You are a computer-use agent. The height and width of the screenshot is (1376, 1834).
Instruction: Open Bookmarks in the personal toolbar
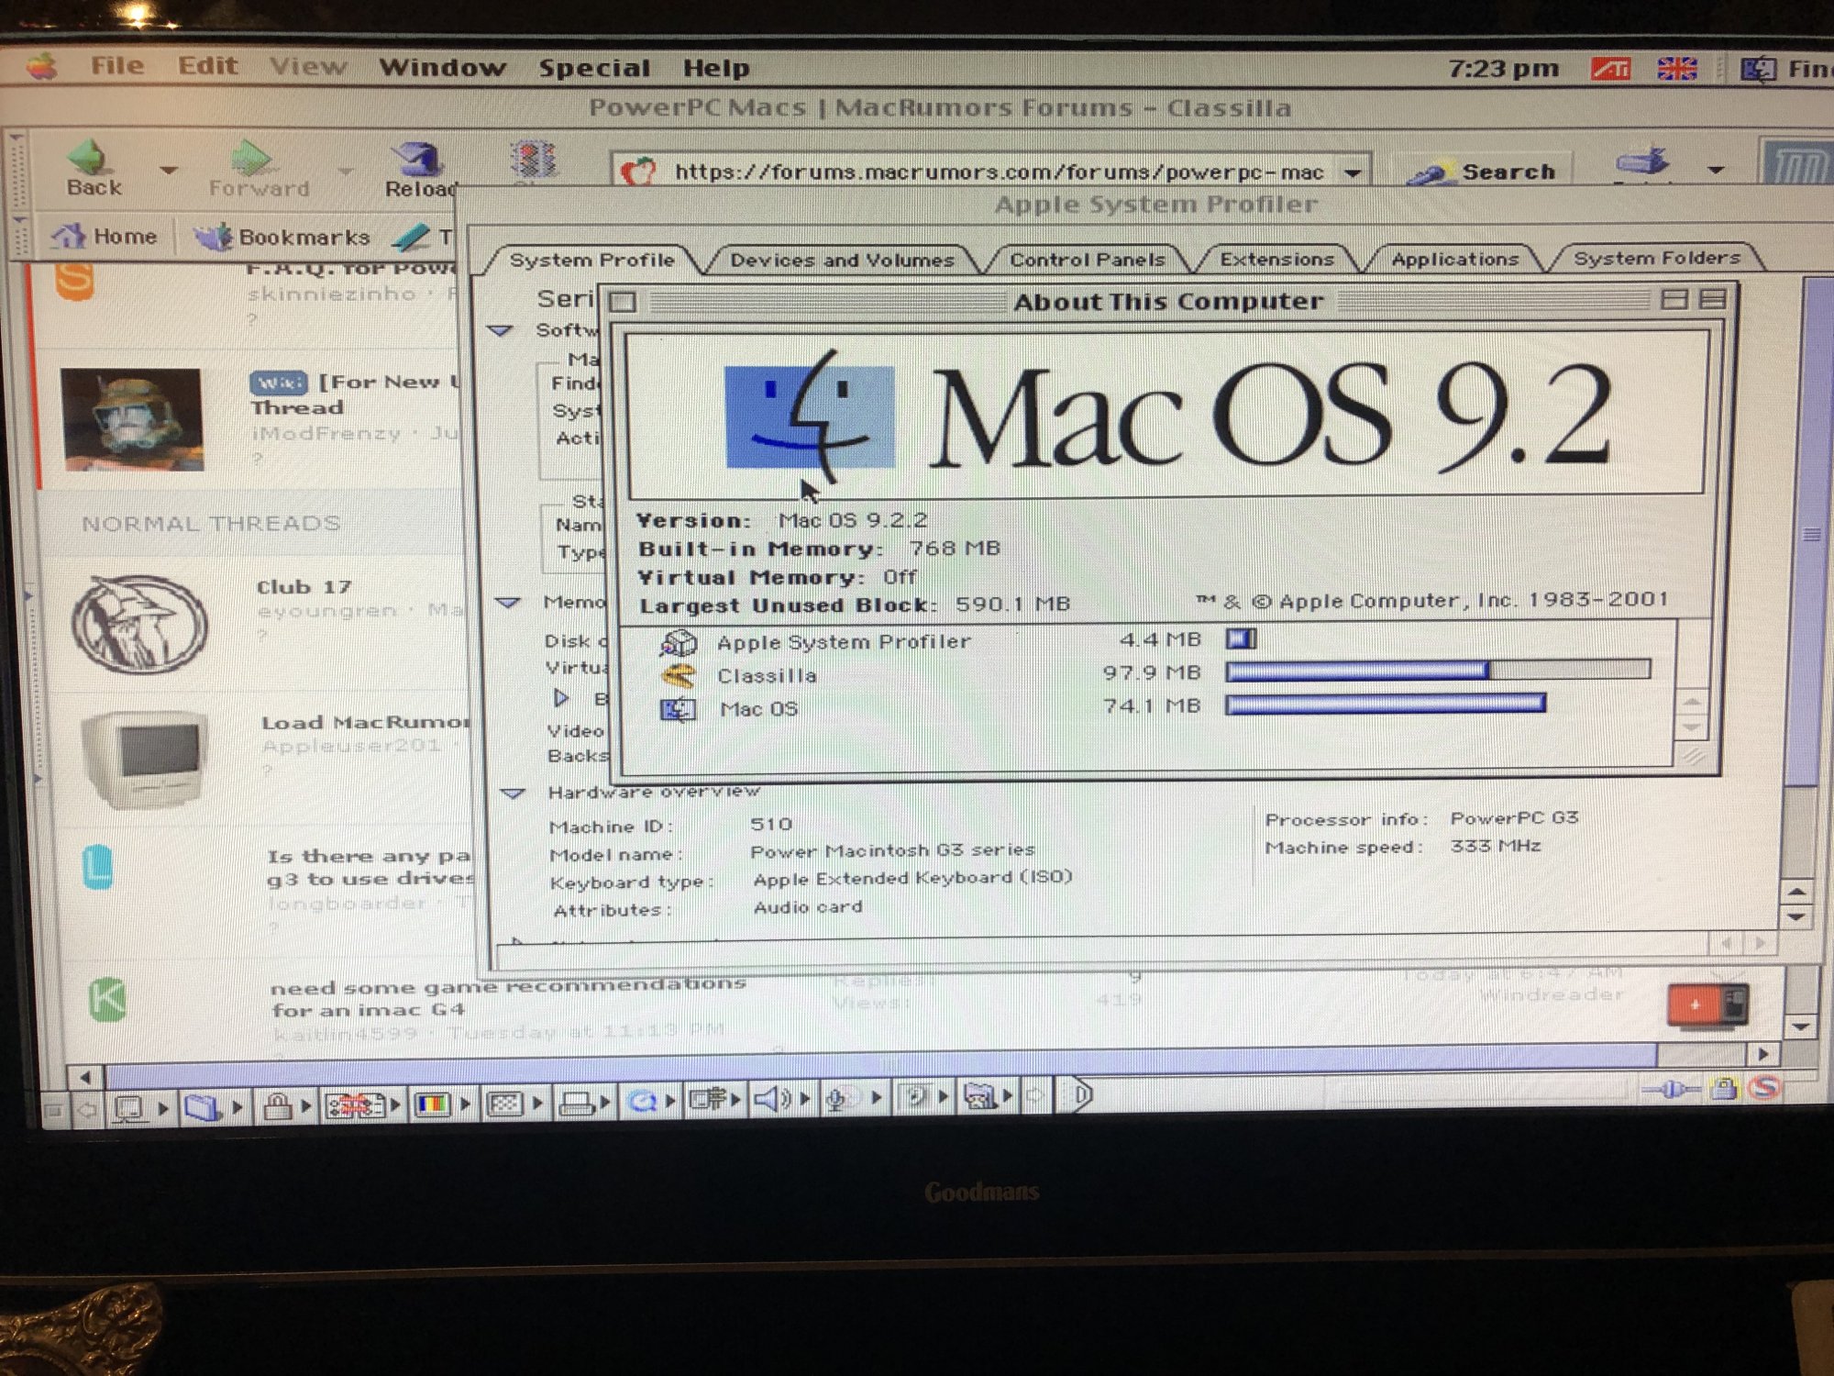click(x=282, y=237)
